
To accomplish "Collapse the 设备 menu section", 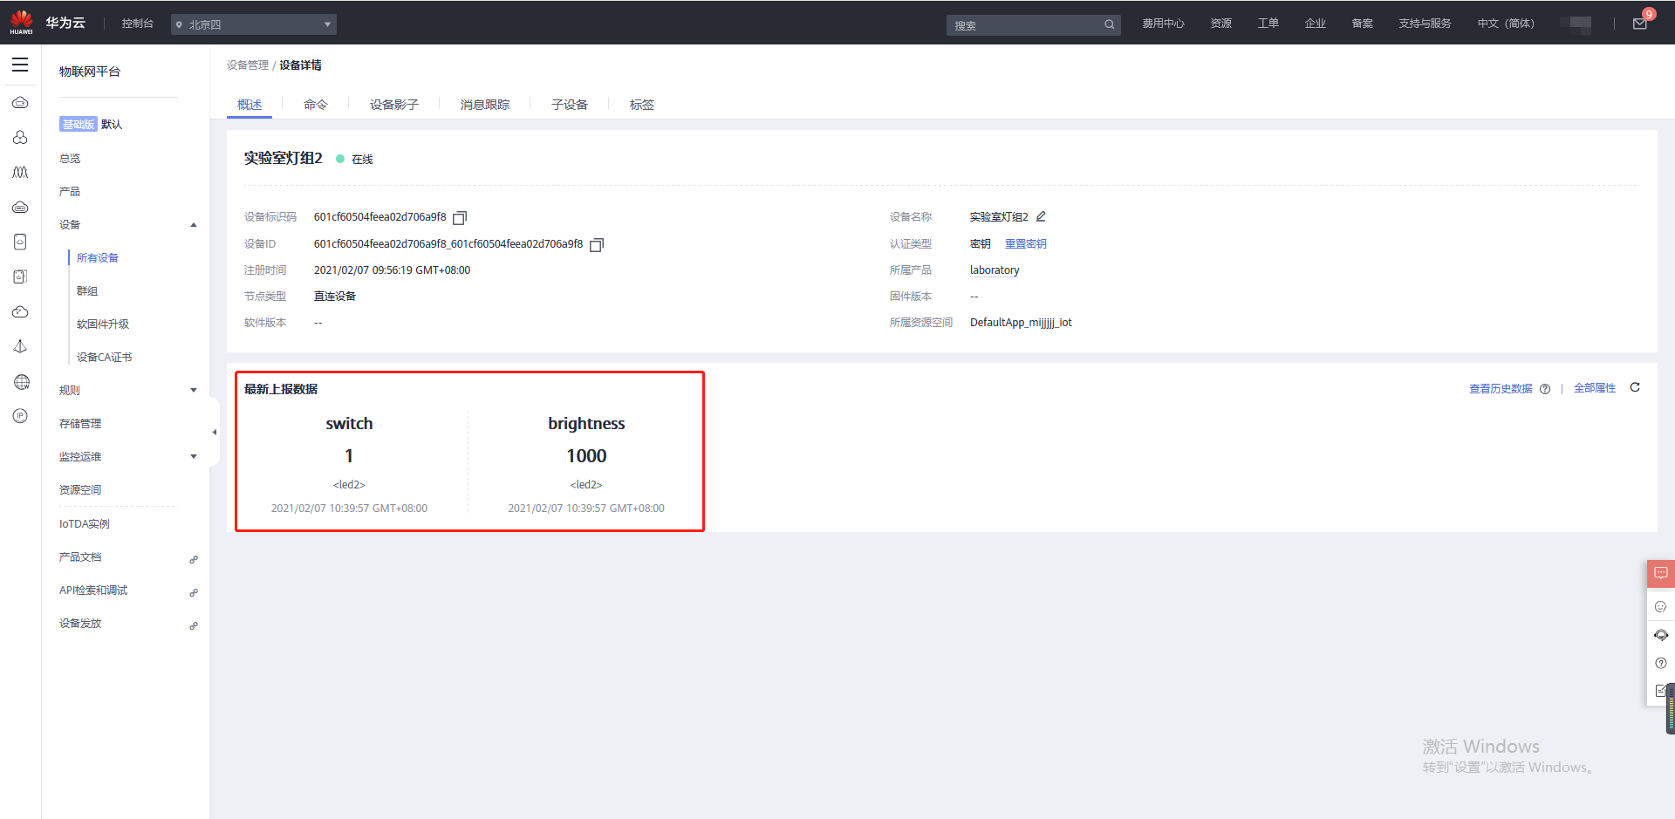I will (194, 225).
